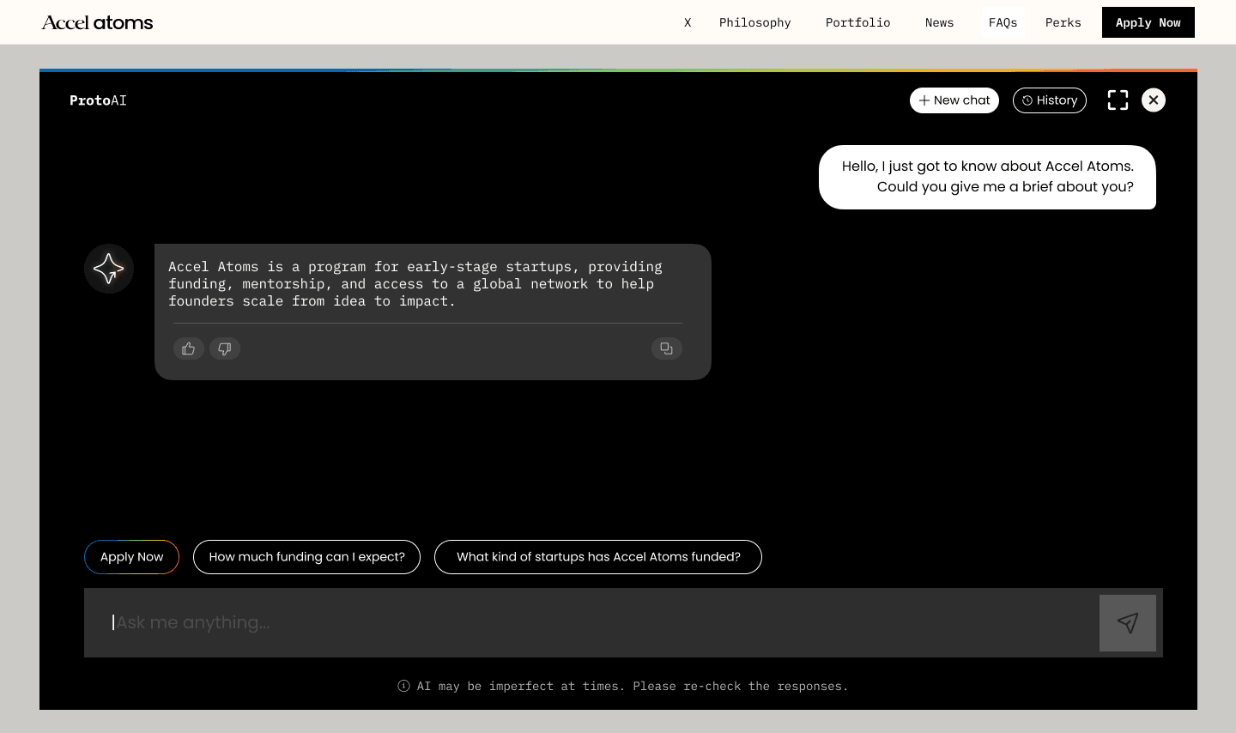Click the 'AI may be imperfect at times' disclaimer
Viewport: 1236px width, 733px height.
pos(633,686)
